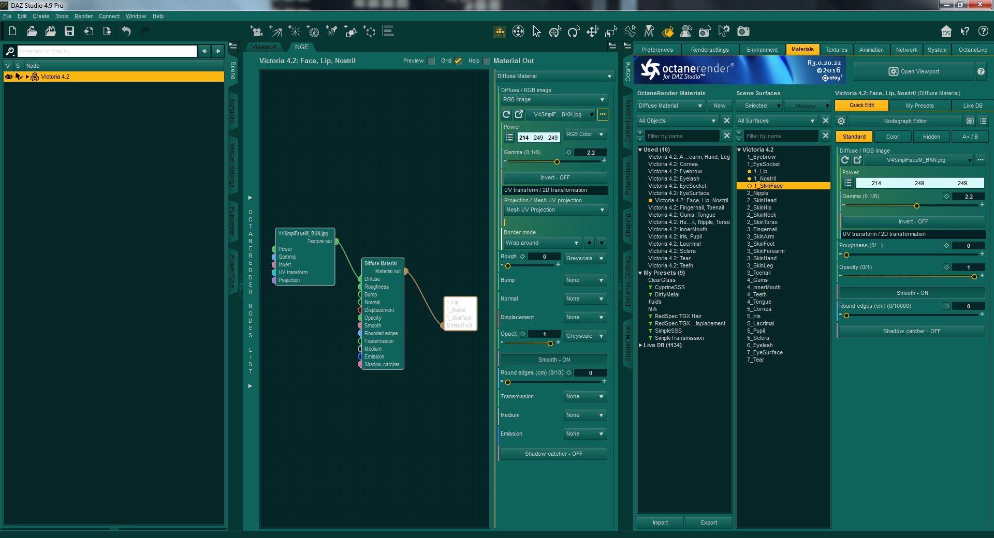Click the Gamma slider in Material Out
The height and width of the screenshot is (538, 994).
554,162
